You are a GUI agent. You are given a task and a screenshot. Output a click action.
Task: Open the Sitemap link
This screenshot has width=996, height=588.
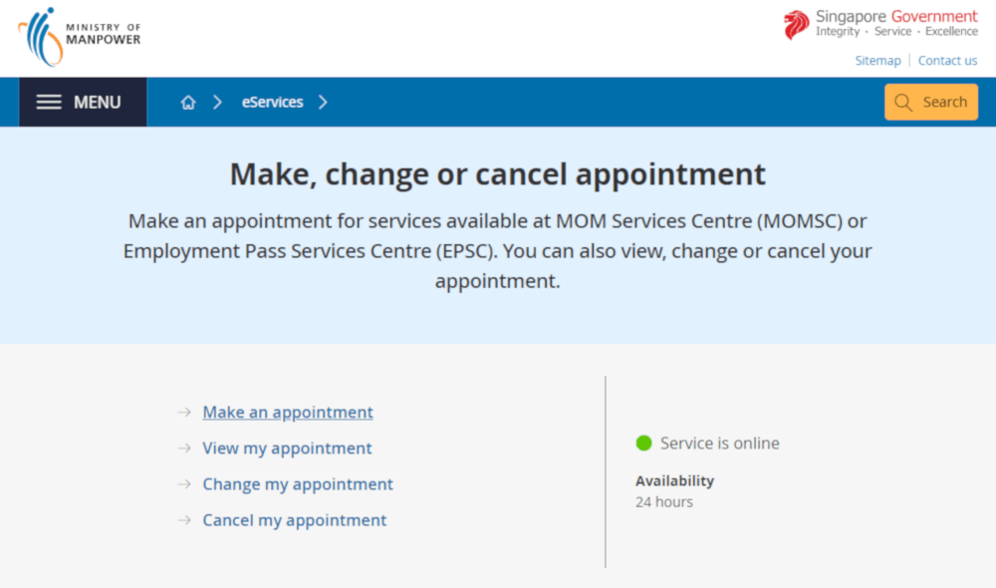pos(877,61)
